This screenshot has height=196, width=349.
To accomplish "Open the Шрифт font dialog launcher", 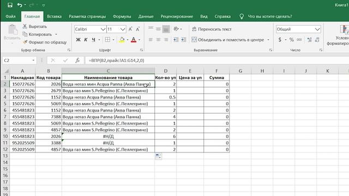I will coord(141,50).
